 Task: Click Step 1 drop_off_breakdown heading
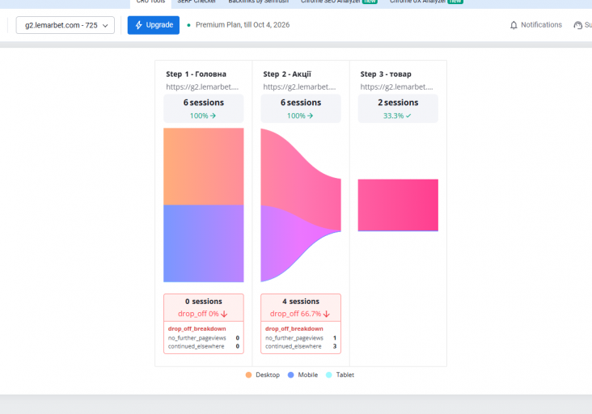tap(197, 329)
